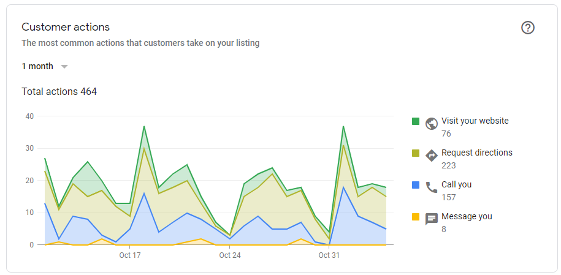Click the Request directions arrow icon
Screen dimensions: 561x275
pos(432,156)
